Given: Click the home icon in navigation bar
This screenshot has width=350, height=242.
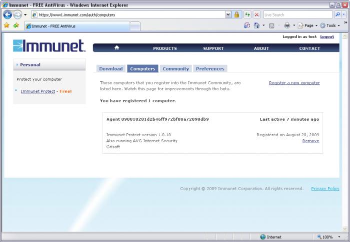Looking at the screenshot, I should click(116, 48).
